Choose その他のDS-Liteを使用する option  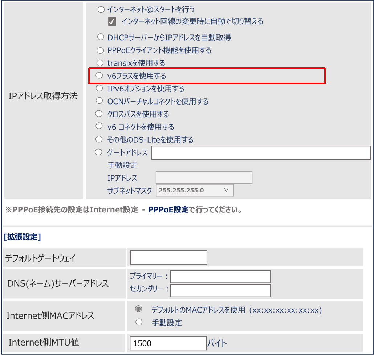click(99, 139)
